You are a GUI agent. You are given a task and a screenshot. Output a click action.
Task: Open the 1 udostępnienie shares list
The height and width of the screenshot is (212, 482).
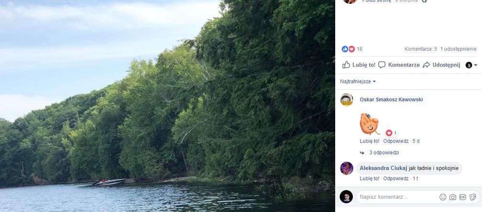coord(458,49)
